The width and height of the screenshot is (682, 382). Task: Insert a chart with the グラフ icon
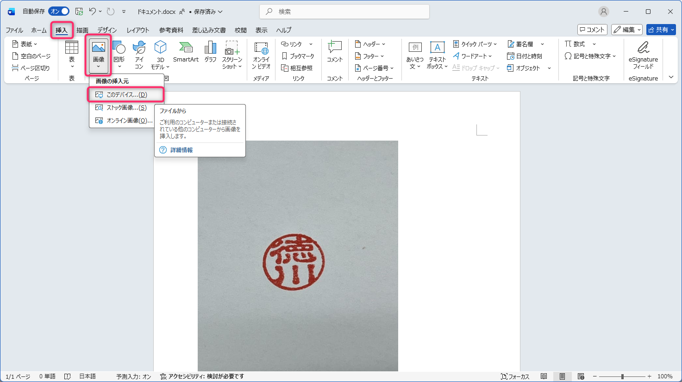pos(210,52)
